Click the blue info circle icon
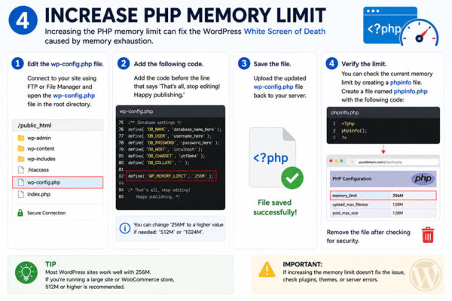Image resolution: width=452 pixels, height=301 pixels. point(125,229)
